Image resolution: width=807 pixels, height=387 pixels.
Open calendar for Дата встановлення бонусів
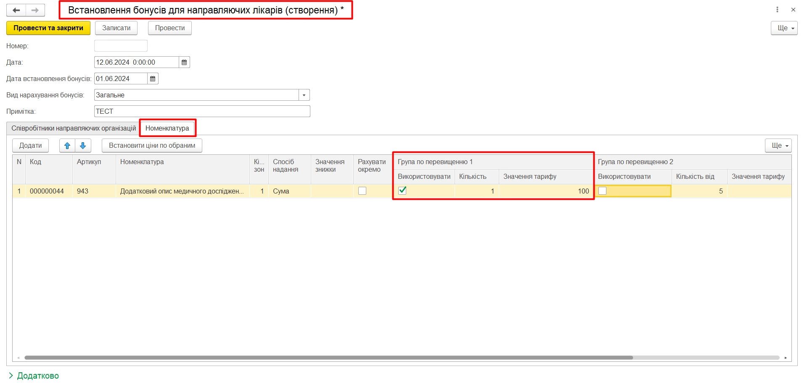coord(153,78)
